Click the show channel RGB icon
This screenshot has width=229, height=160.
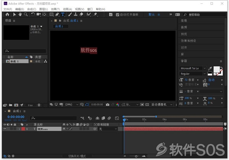[118, 105]
